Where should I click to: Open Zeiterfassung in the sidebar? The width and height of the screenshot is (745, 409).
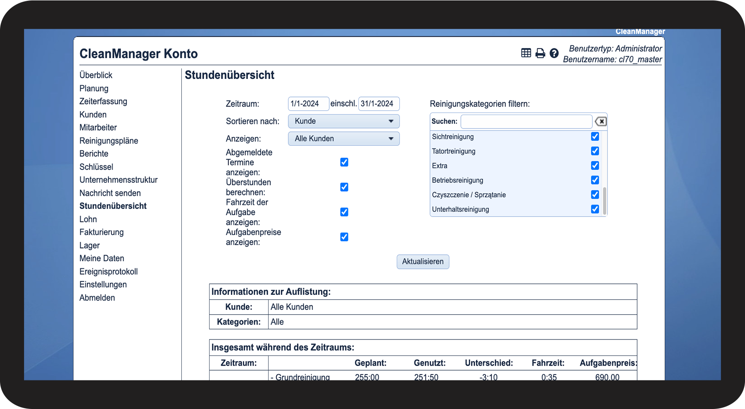[x=103, y=102]
